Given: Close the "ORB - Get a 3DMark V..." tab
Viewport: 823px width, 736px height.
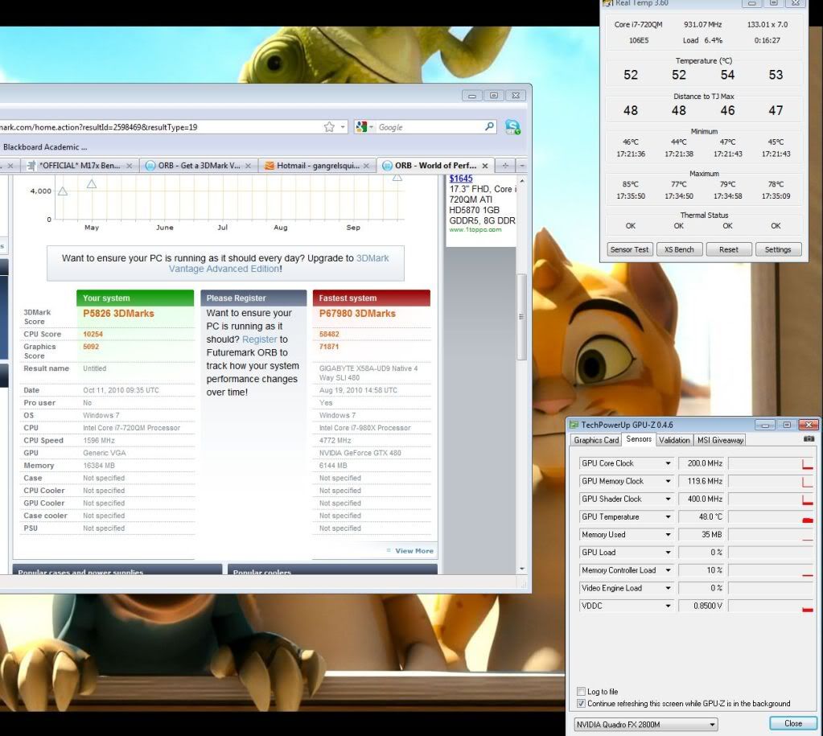Looking at the screenshot, I should (x=248, y=166).
